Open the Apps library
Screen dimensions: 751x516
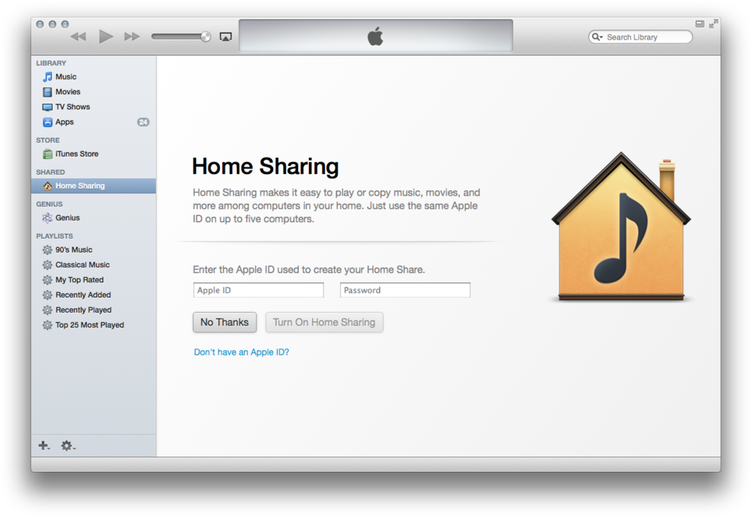pyautogui.click(x=94, y=122)
